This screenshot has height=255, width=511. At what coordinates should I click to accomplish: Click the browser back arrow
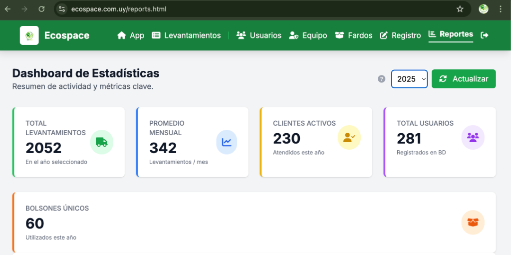click(7, 9)
